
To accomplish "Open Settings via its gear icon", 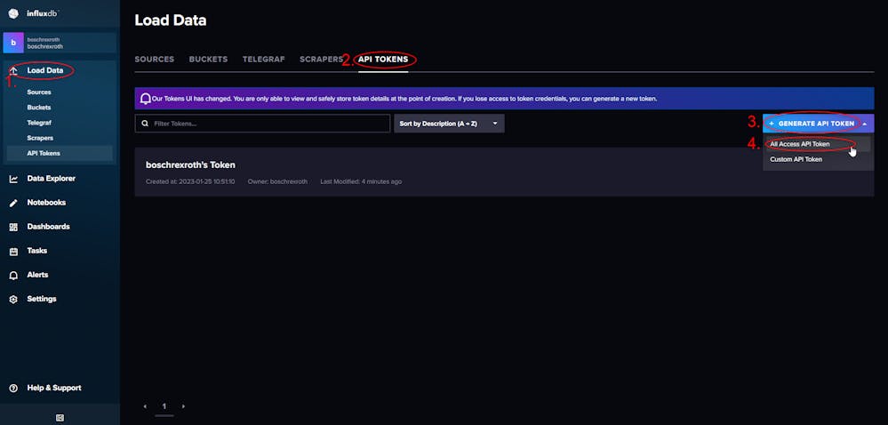I will pos(13,300).
